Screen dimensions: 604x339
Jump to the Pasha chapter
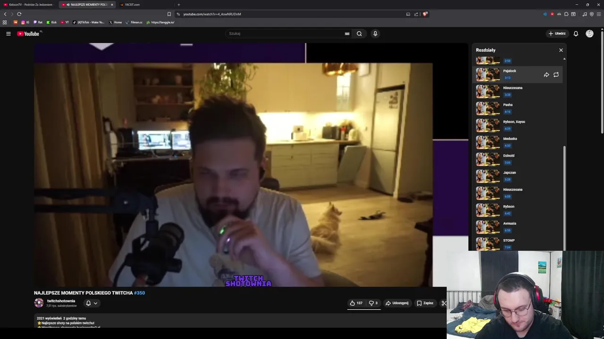518,108
